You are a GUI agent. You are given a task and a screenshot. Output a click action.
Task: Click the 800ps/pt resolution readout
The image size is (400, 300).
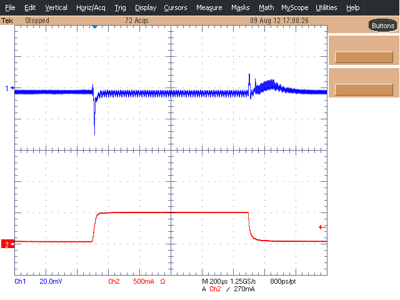coord(283,281)
